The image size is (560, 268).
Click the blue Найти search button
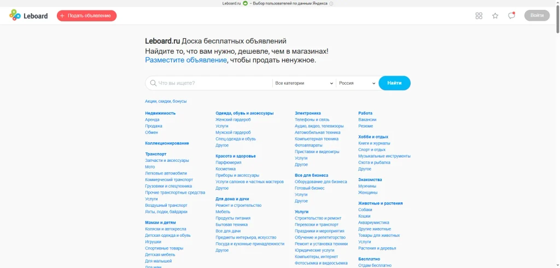[394, 83]
